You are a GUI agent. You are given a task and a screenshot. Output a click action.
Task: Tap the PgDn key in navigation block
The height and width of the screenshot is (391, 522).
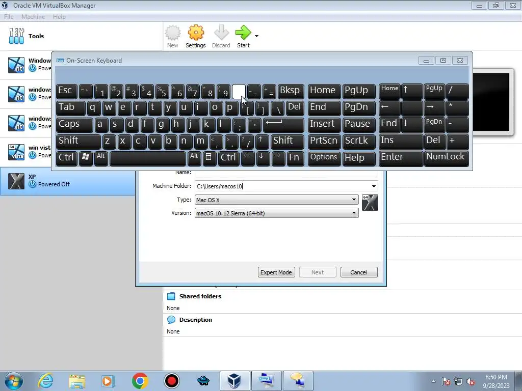click(358, 108)
